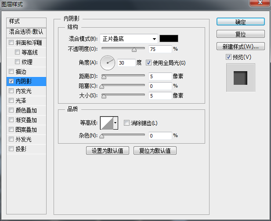Select the 内发光 row label
Screen dimensions: 271x221
click(x=24, y=91)
